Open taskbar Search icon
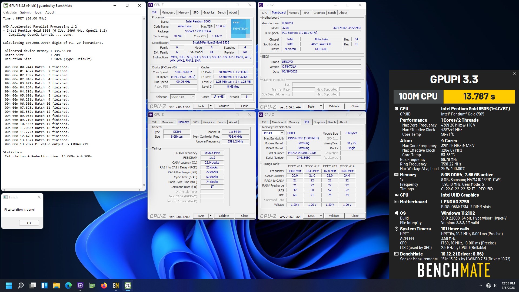519x292 pixels. click(21, 286)
